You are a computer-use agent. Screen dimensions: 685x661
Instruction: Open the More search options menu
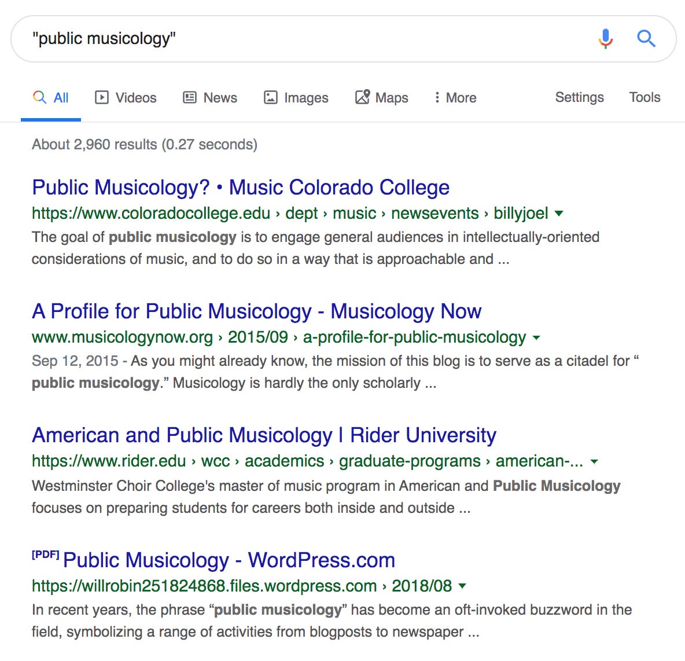[455, 97]
